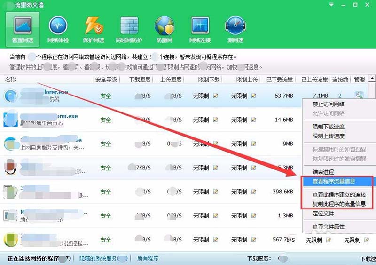The width and height of the screenshot is (376, 265).
Task: Click the manage icon in the first program row
Action: coord(359,96)
